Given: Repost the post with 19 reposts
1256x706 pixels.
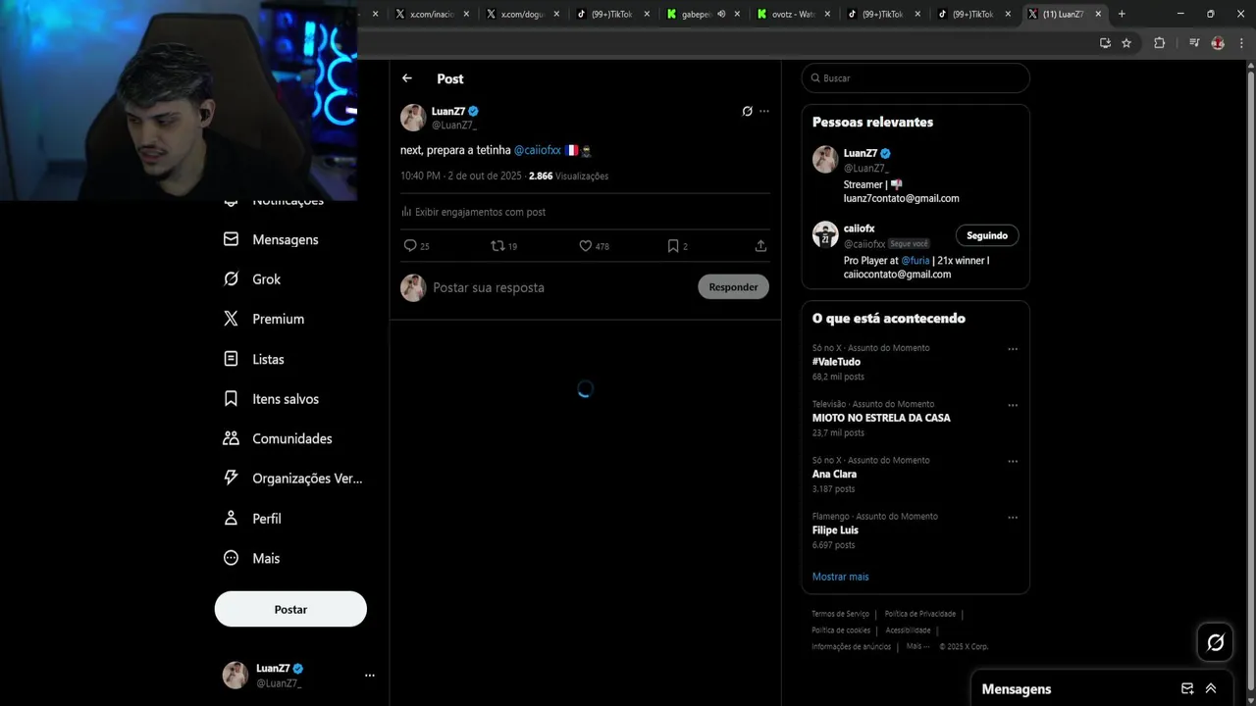Looking at the screenshot, I should pos(503,246).
